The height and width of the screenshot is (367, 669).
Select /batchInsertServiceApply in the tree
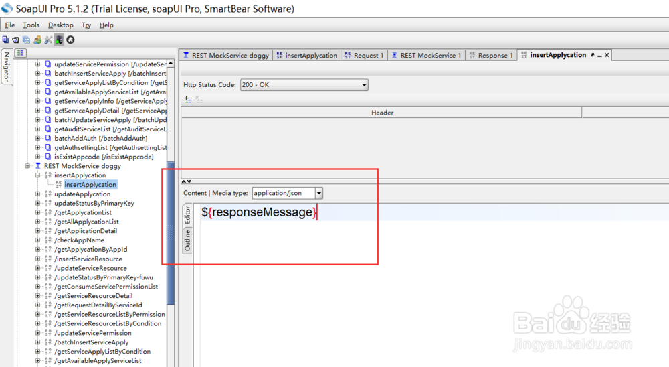tap(91, 342)
